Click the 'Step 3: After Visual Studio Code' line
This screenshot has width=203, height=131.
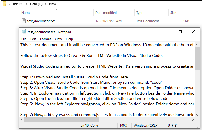[x=107, y=88]
